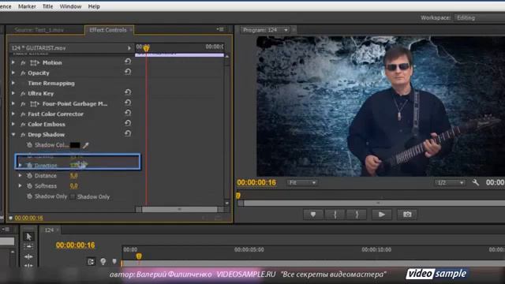Open the Effect Controls panel menu
This screenshot has height=284, width=505.
(220, 29)
